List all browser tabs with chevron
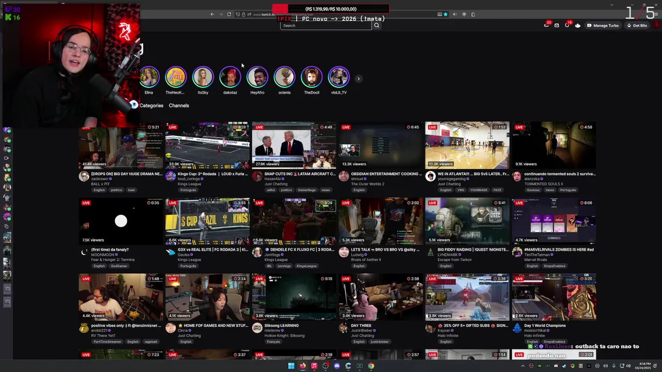662x372 pixels. 612,5
